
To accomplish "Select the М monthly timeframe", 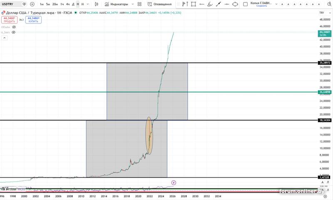I will click(82, 4).
